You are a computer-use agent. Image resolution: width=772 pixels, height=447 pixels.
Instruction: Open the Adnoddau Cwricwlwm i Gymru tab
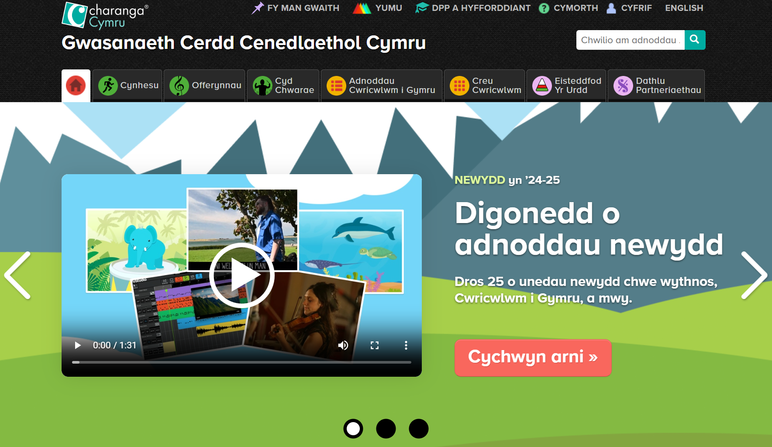click(381, 85)
